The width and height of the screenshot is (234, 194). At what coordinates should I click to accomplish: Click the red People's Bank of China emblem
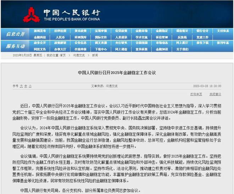pos(31,15)
